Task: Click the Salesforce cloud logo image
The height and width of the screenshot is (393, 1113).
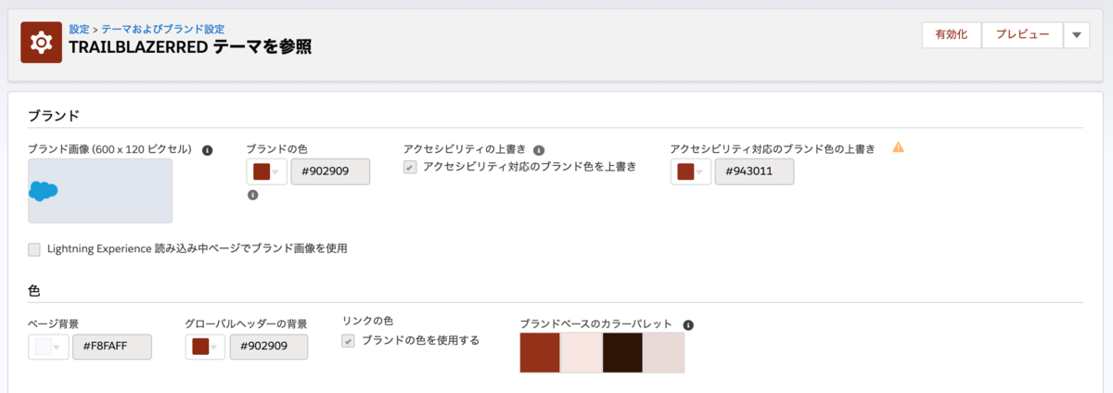Action: 44,191
